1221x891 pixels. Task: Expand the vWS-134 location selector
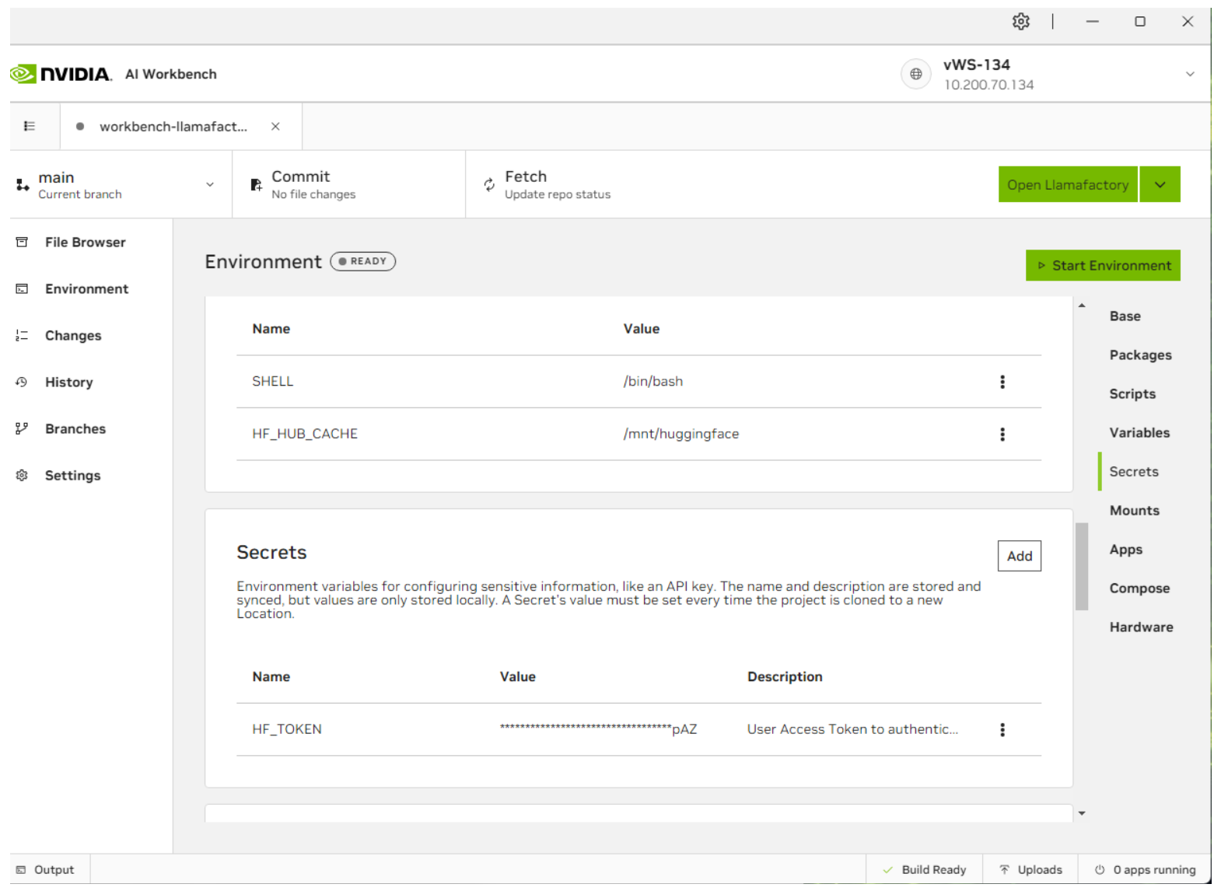[x=1189, y=75]
